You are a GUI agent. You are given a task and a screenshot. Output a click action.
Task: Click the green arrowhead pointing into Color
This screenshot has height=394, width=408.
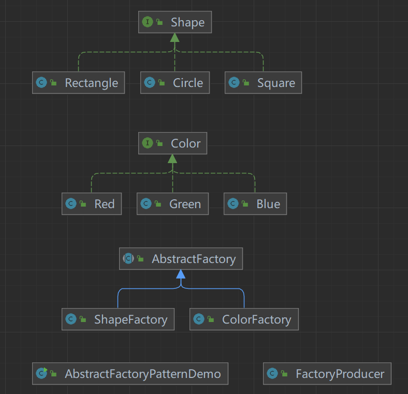[172, 158]
